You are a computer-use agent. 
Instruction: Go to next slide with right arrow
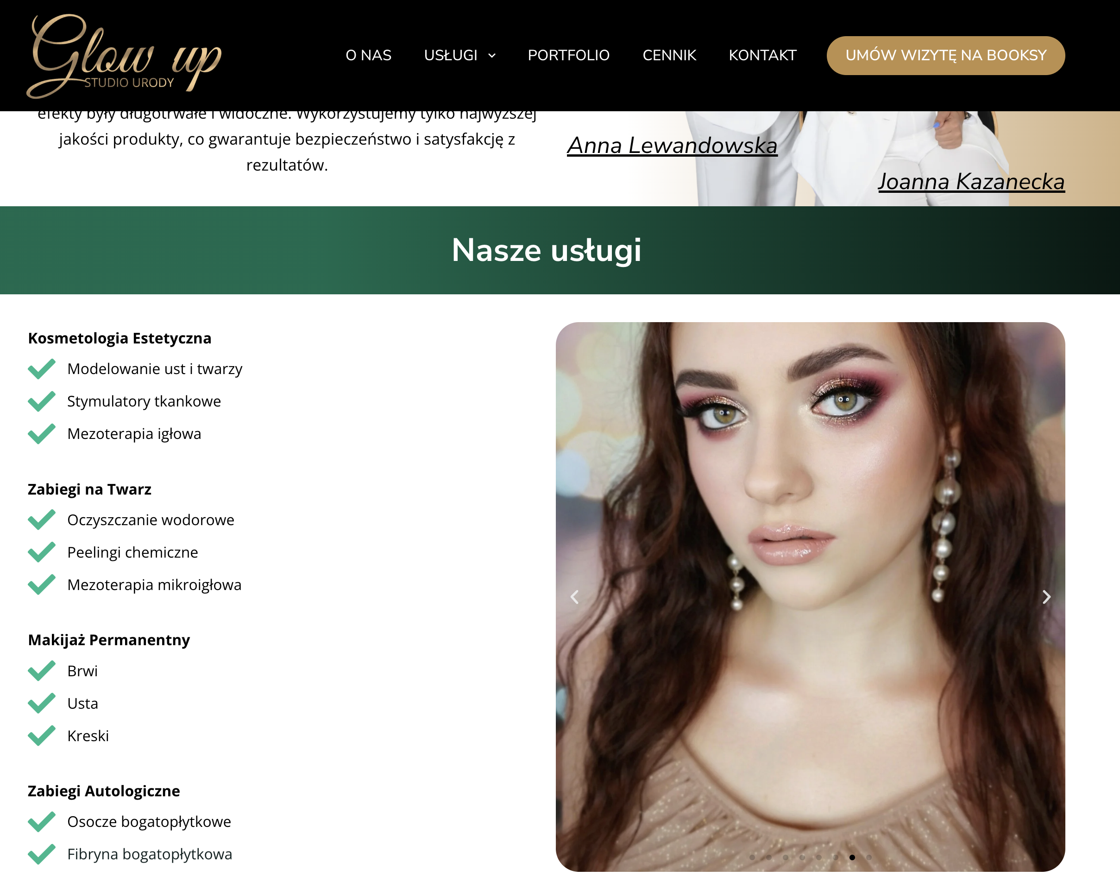pos(1046,597)
